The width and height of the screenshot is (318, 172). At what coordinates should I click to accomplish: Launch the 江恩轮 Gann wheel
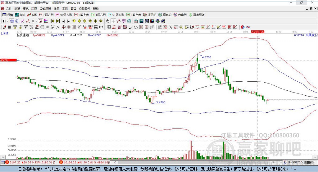[x=150, y=15]
